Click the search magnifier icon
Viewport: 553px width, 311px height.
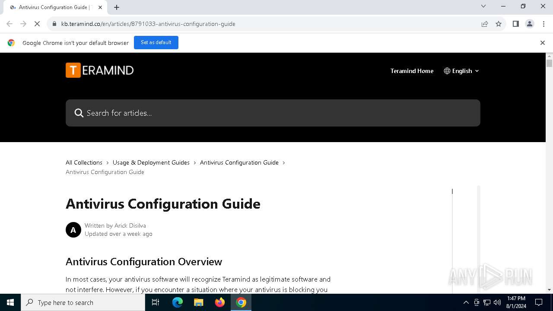click(x=79, y=113)
